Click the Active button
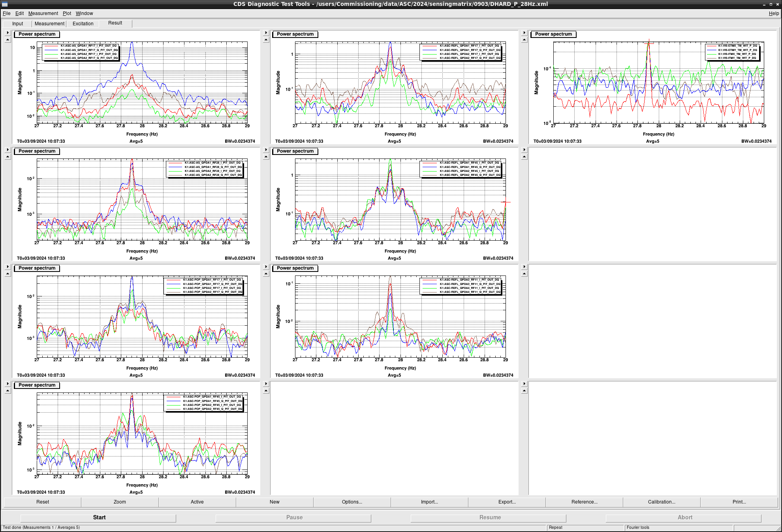The height and width of the screenshot is (532, 782). (x=197, y=502)
